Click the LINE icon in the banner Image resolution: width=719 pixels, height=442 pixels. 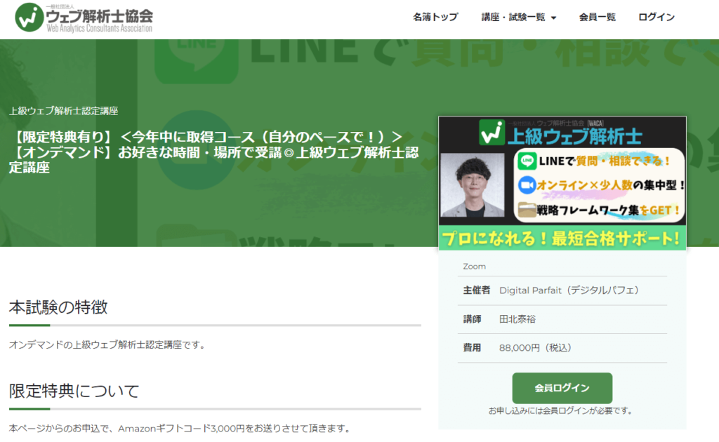[527, 161]
